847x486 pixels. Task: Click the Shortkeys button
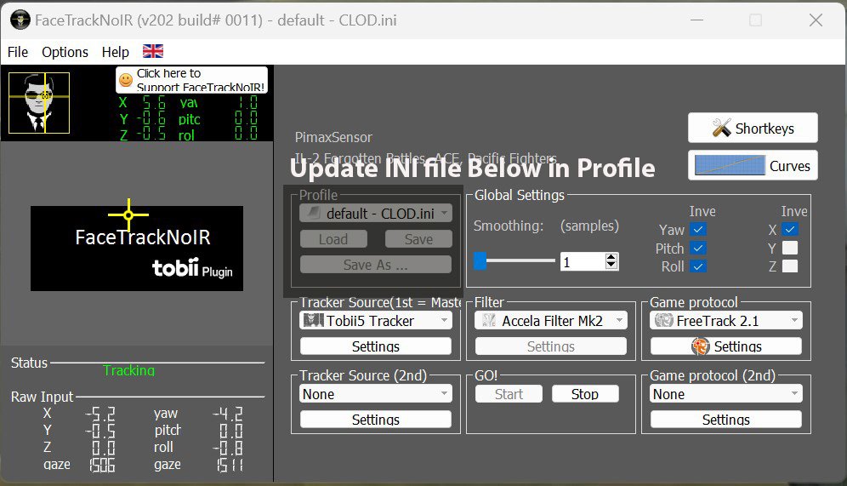tap(753, 129)
